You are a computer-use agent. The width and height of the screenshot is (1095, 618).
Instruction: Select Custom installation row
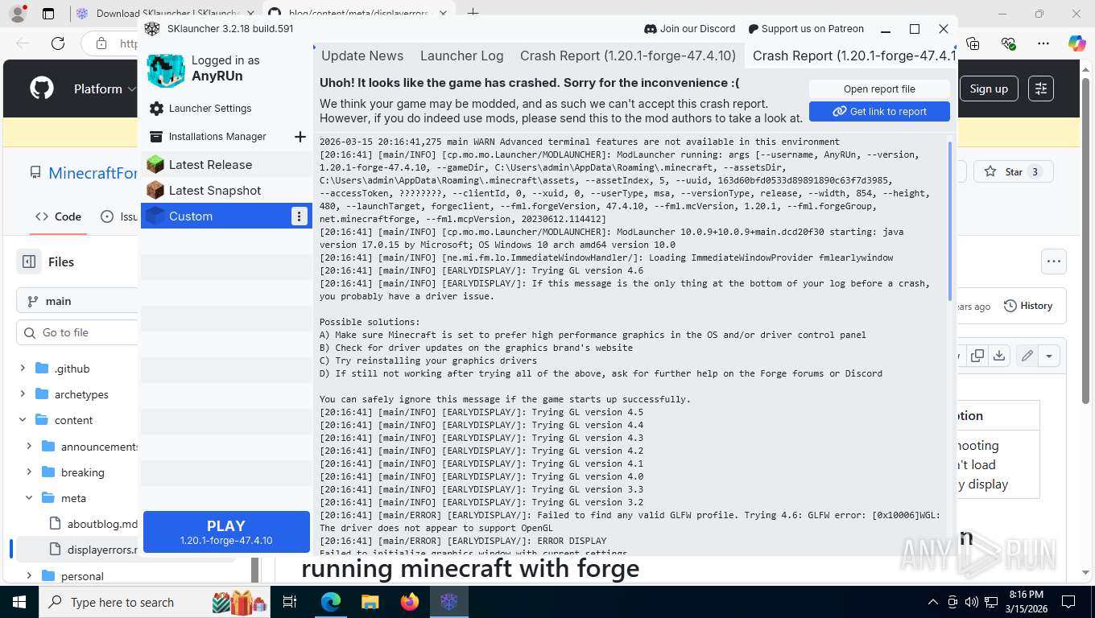226,216
